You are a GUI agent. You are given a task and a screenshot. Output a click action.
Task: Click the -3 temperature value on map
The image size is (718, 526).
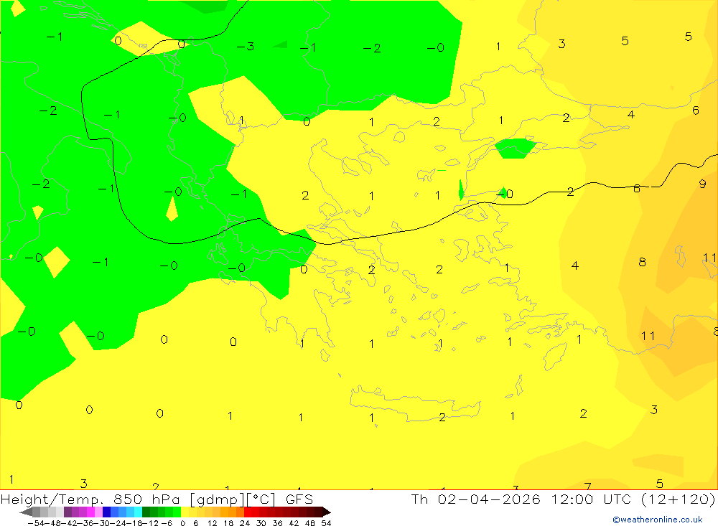pyautogui.click(x=246, y=46)
